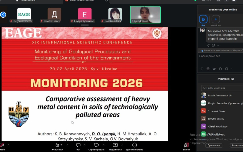Screen dimensions: 243x152
Task: Click OK avatar of Oleksii Koshliakov
Action: (x=203, y=126)
